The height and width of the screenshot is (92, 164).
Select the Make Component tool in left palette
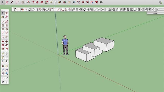[x=7, y=13]
